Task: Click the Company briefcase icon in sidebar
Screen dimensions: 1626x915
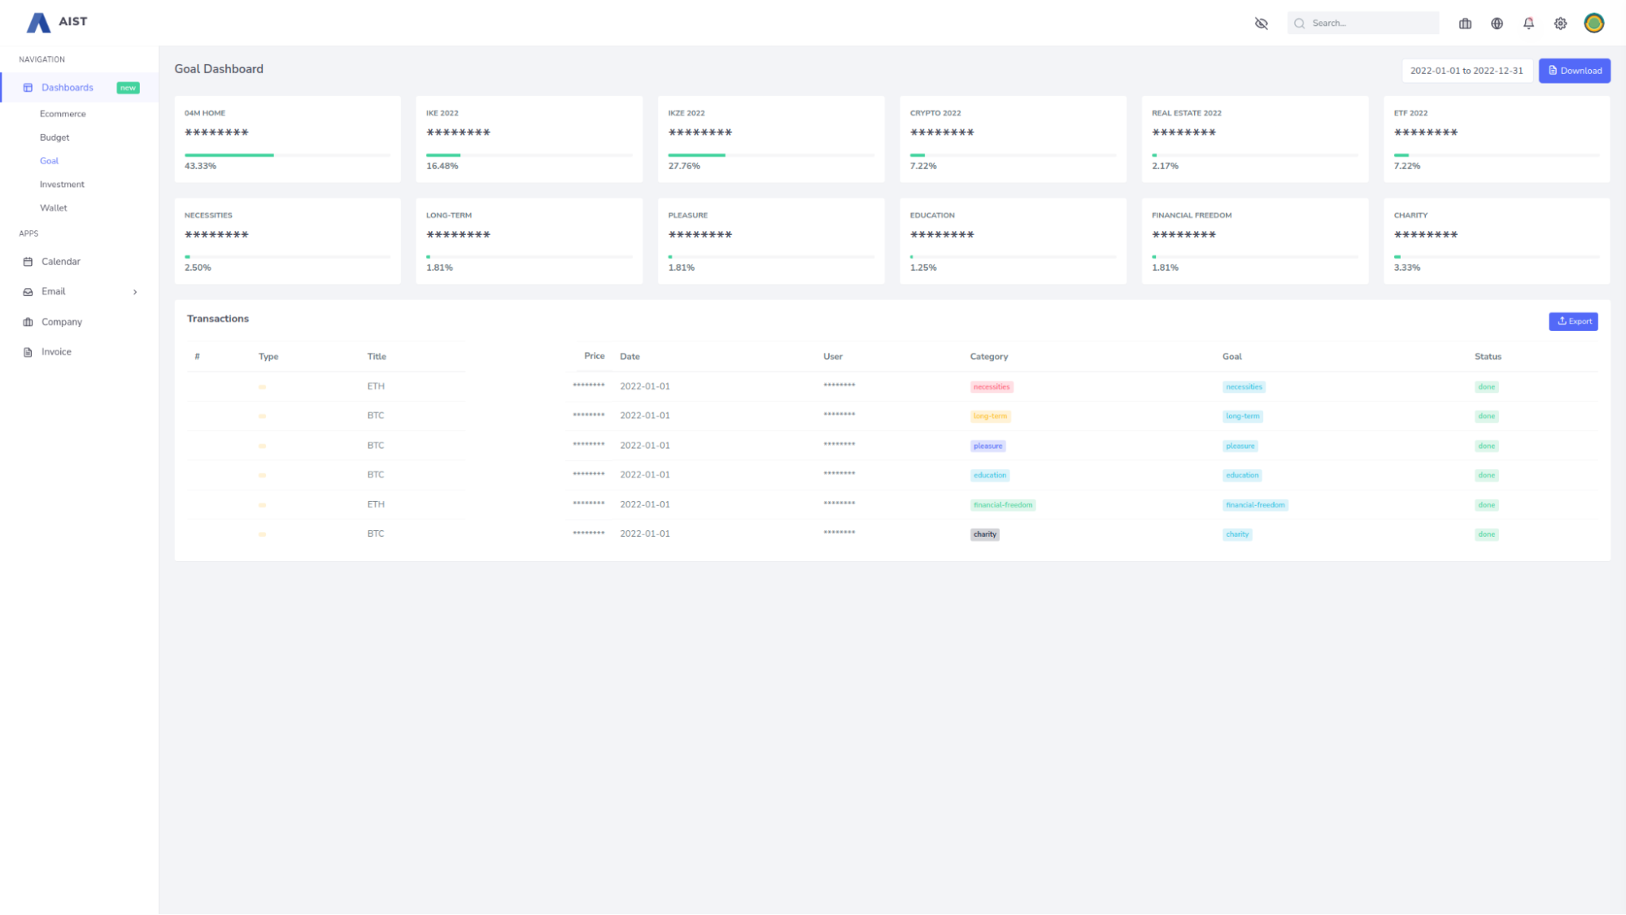Action: [x=28, y=322]
